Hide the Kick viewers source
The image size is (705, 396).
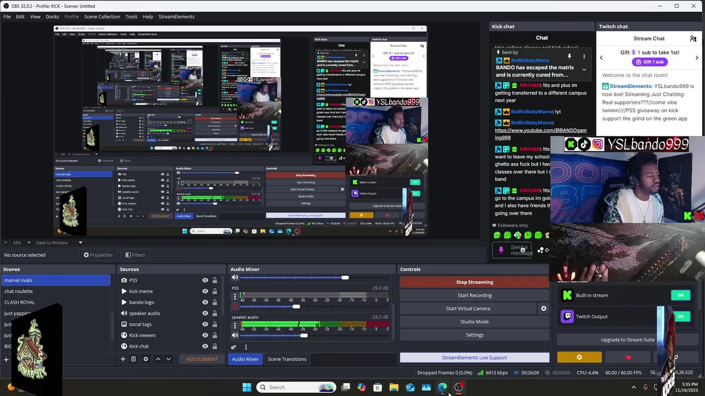[x=205, y=335]
